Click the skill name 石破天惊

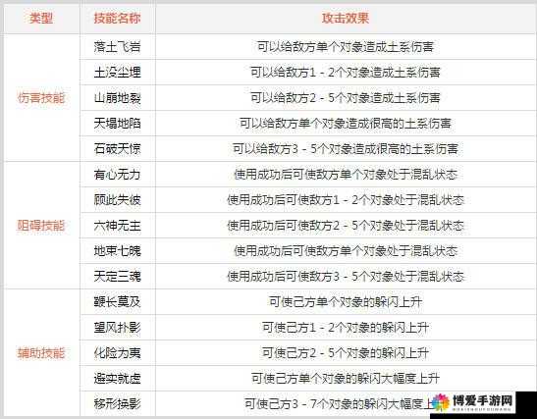coord(118,149)
